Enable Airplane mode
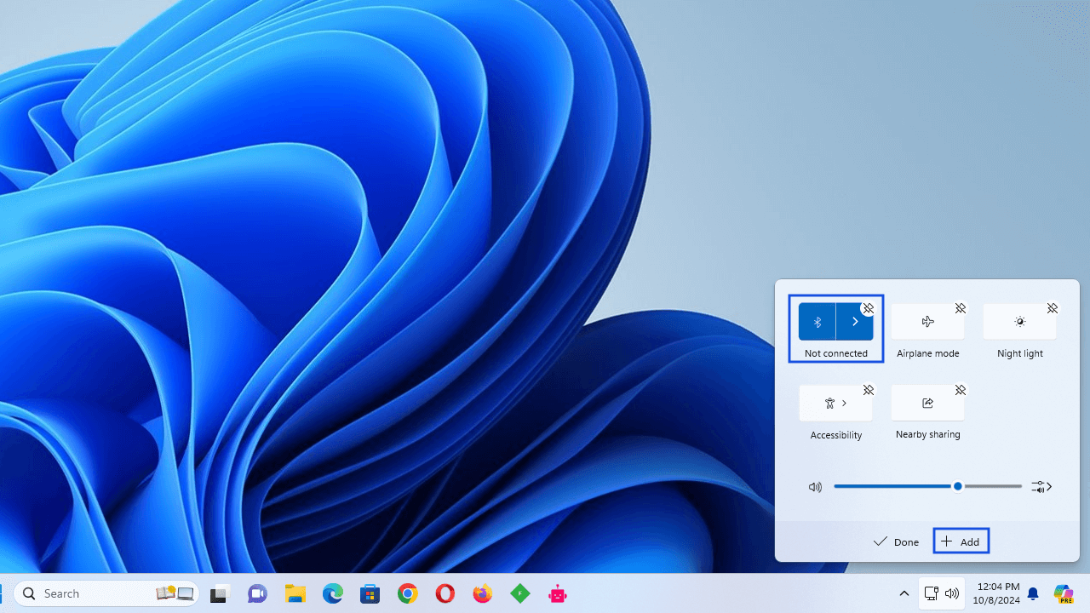Viewport: 1090px width, 613px height. [x=927, y=322]
